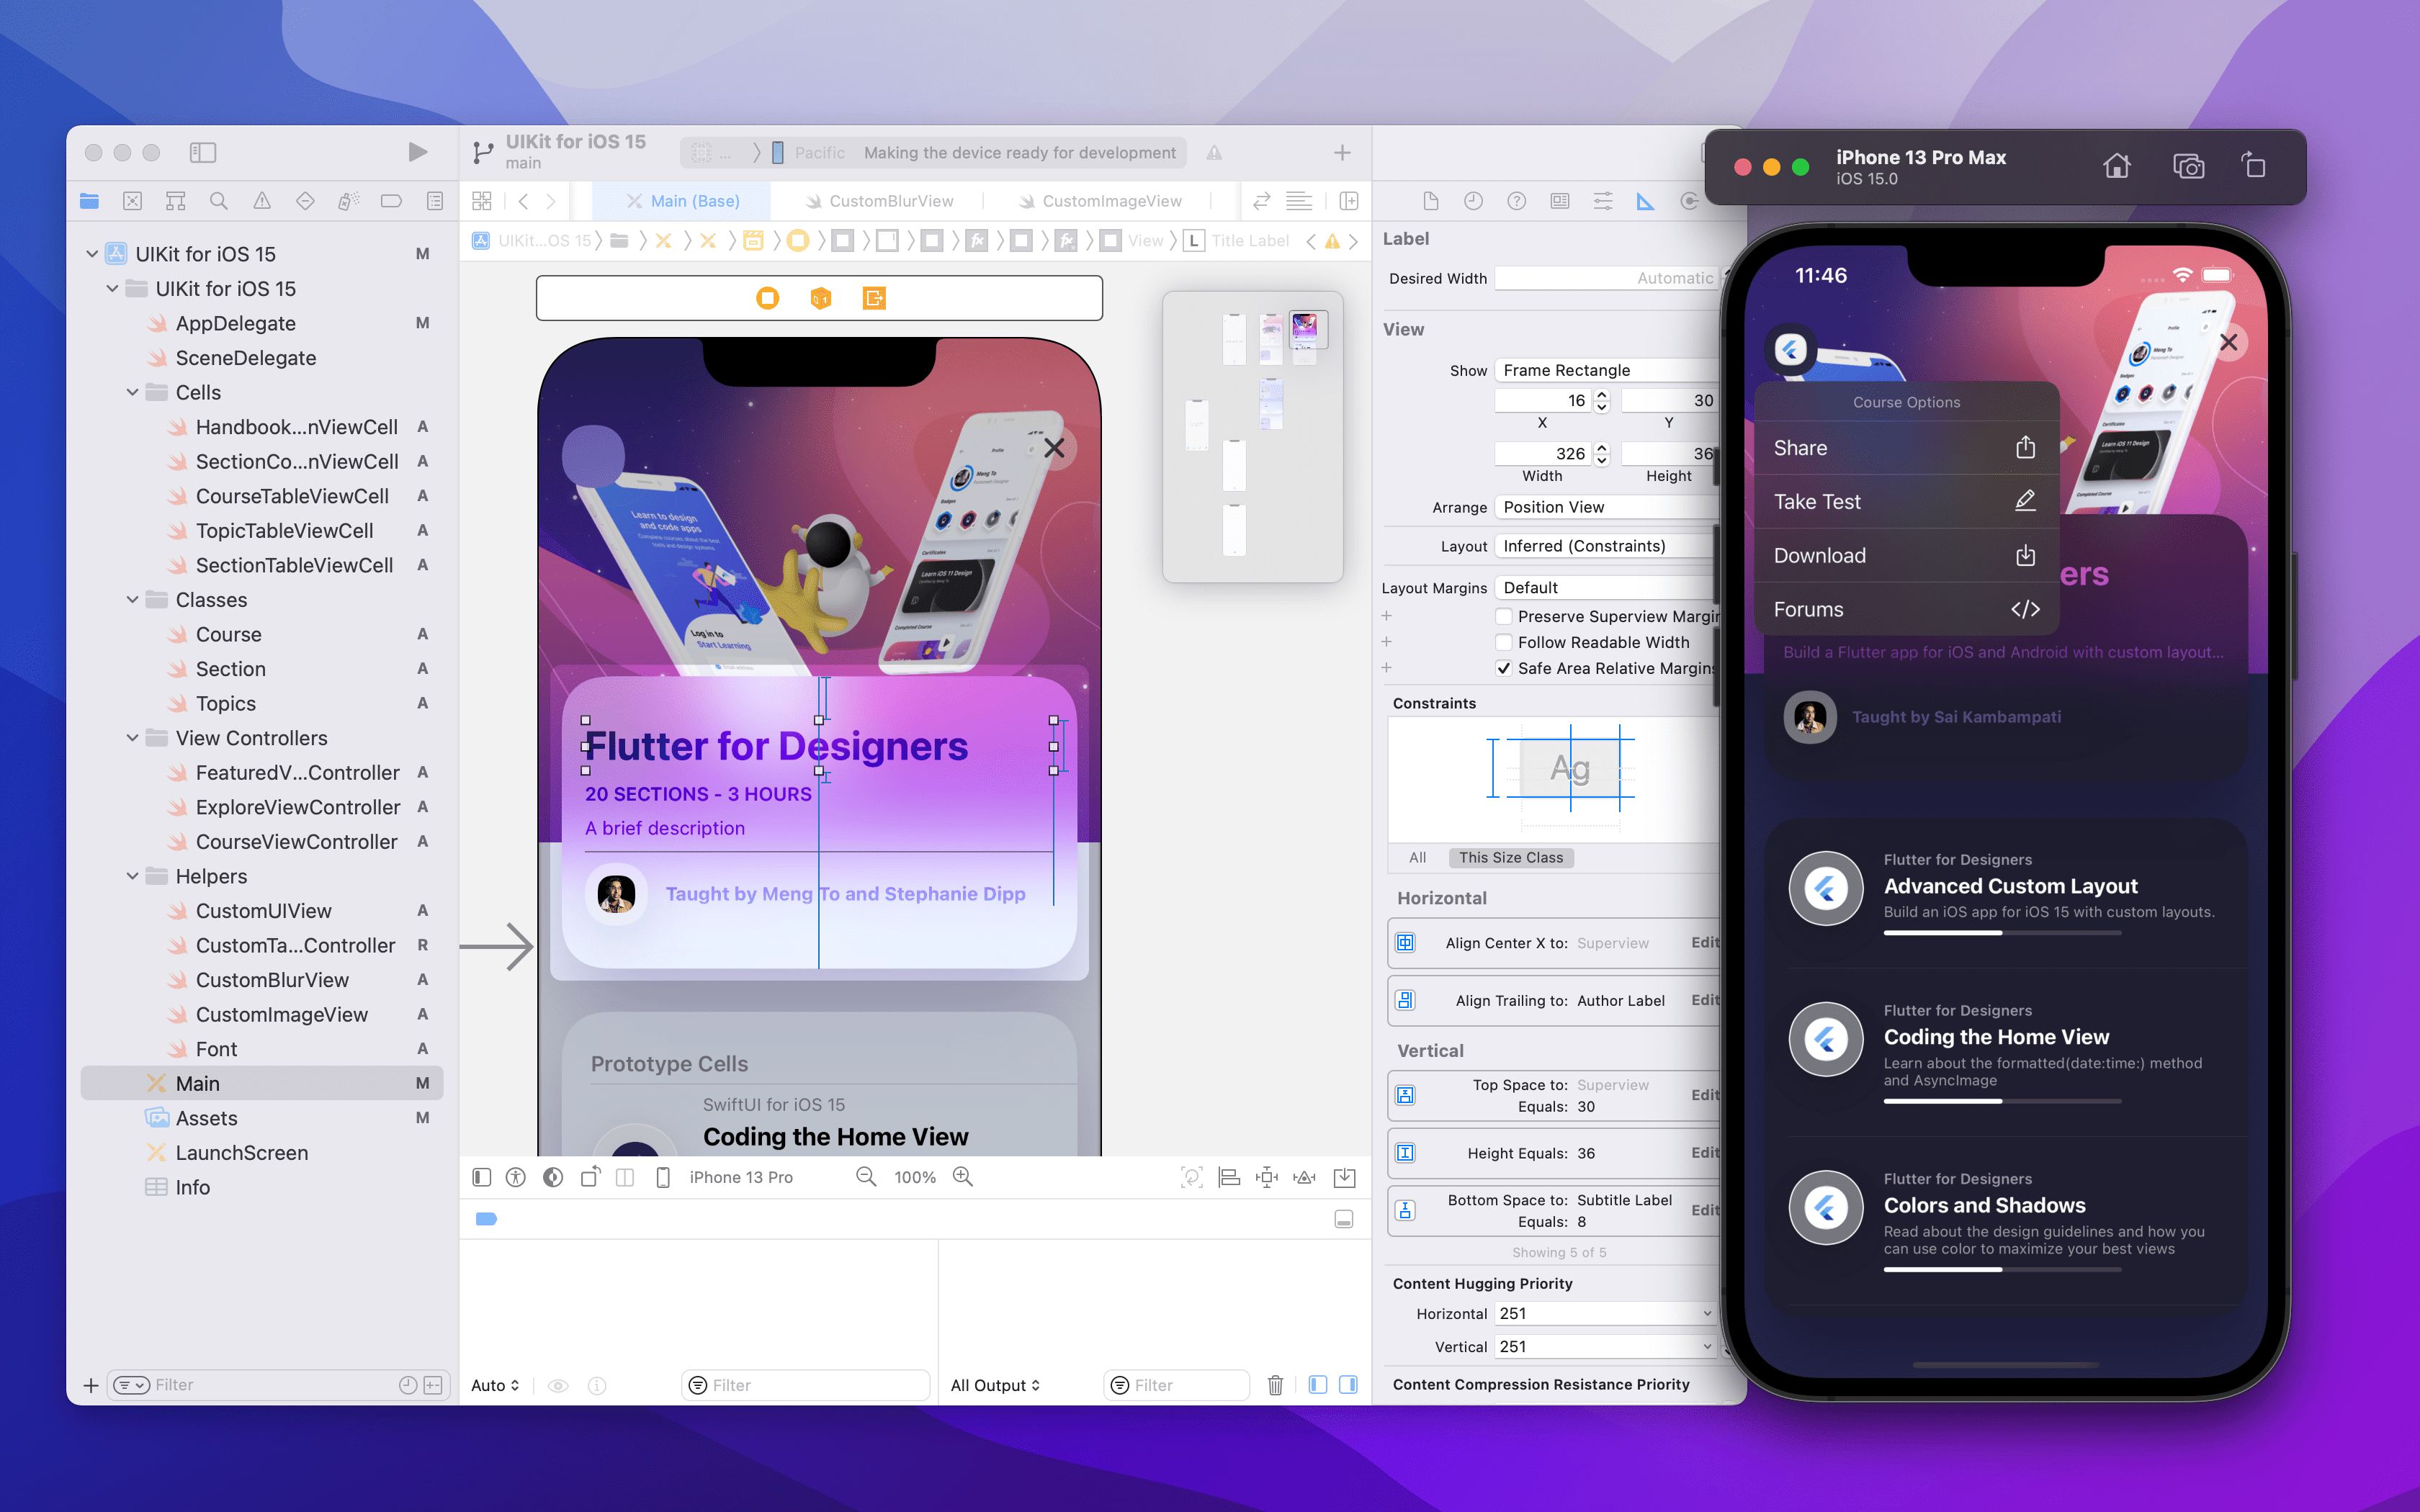Open CourseViewController in project navigator
The image size is (2420, 1512).
[x=296, y=842]
